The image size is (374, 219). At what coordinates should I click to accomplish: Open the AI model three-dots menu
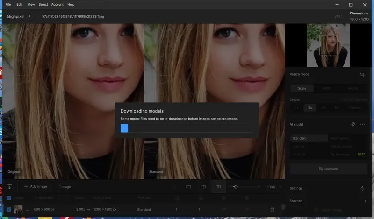tap(362, 124)
